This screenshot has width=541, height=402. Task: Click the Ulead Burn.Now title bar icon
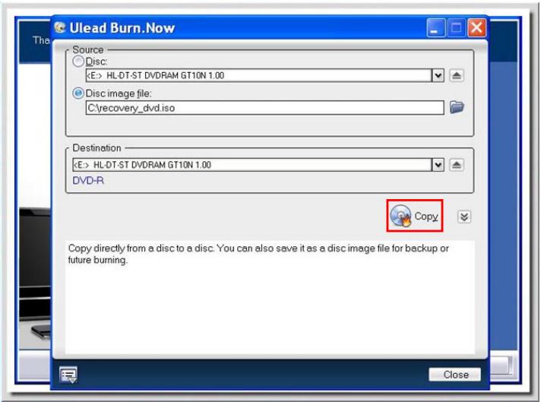pyautogui.click(x=60, y=27)
